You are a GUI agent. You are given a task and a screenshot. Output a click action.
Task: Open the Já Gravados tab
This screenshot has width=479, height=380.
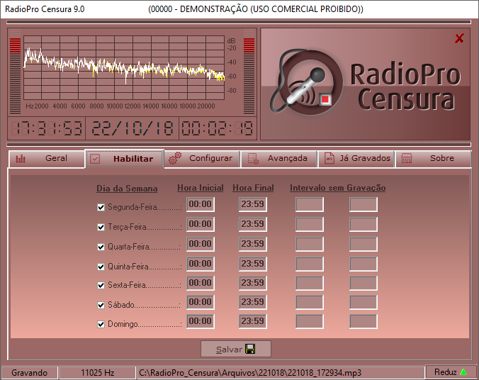tap(356, 159)
